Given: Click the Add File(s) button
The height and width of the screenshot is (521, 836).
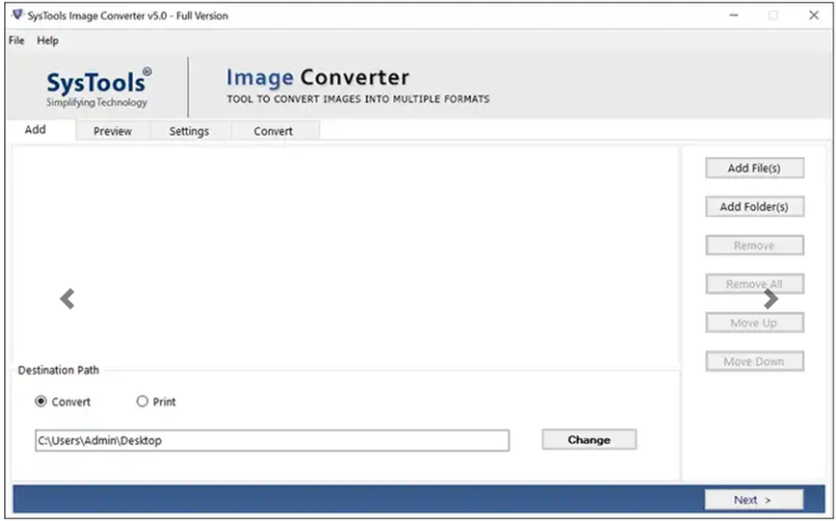Looking at the screenshot, I should (754, 169).
